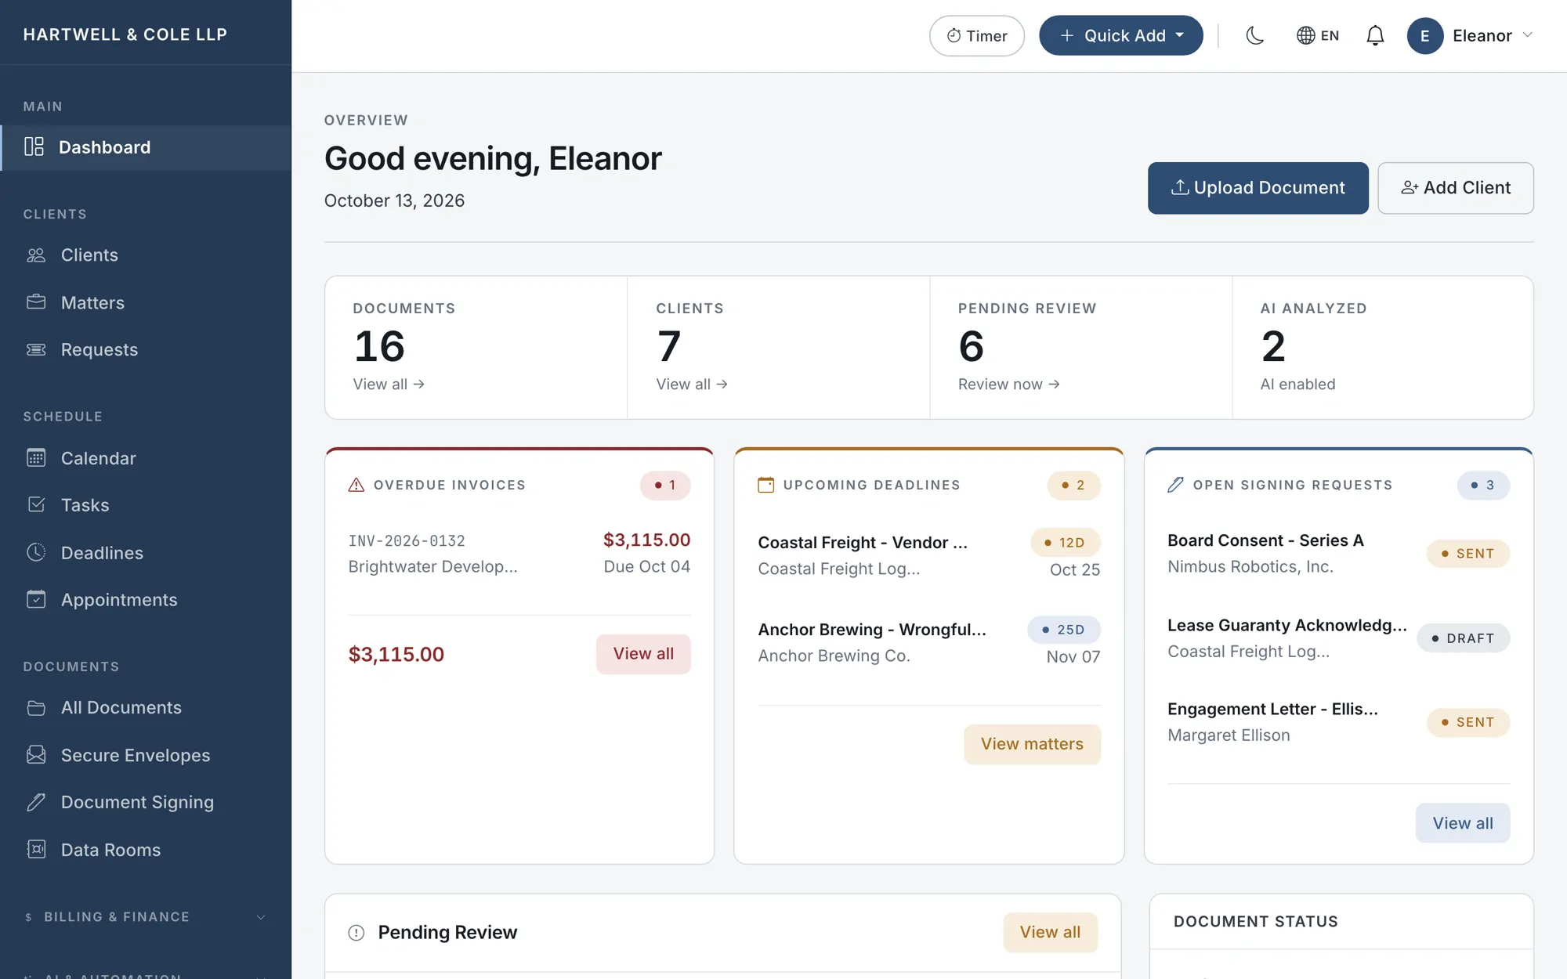
Task: Open the Data Rooms page
Action: (146, 849)
